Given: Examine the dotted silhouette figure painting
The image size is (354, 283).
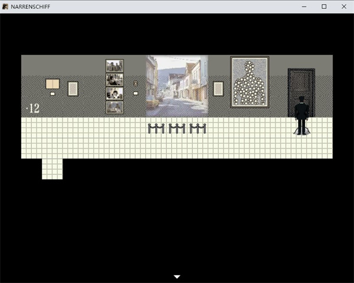Looking at the screenshot, I should (x=250, y=82).
